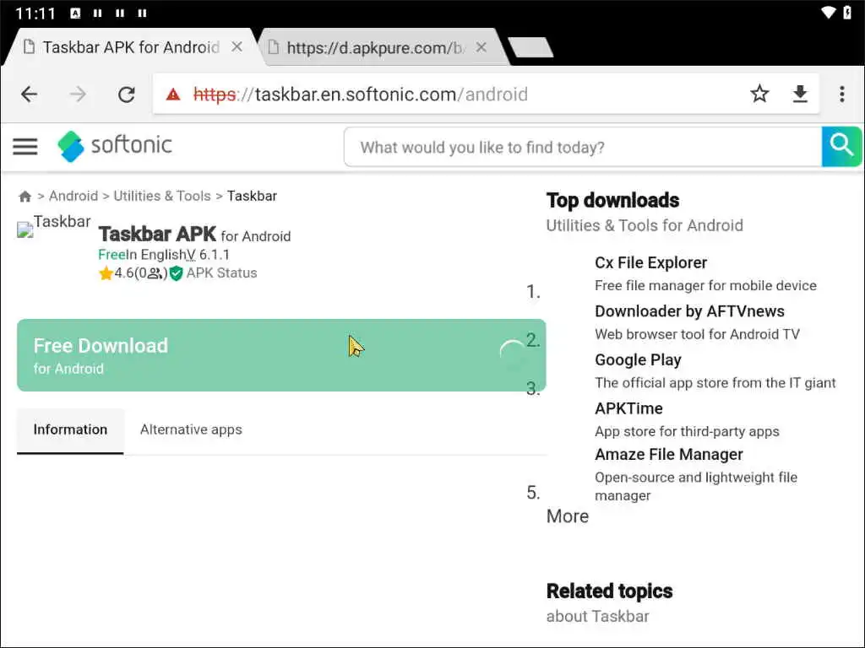Viewport: 865px width, 648px height.
Task: Click the 4.6 rating value
Action: point(124,273)
